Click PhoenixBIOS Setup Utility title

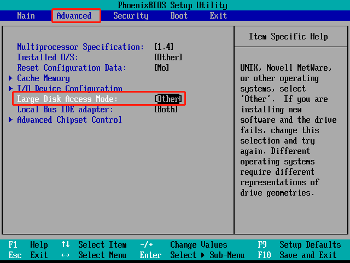point(173,5)
